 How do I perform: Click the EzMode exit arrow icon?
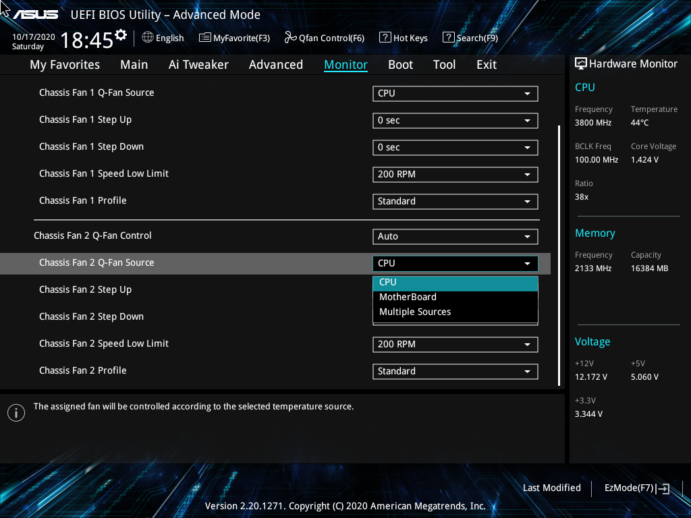pos(663,488)
